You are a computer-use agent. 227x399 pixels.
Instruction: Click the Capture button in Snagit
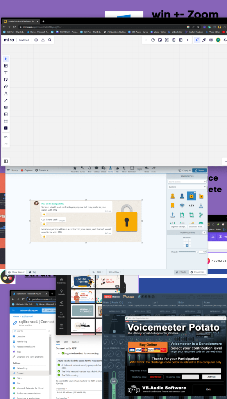click(27, 170)
